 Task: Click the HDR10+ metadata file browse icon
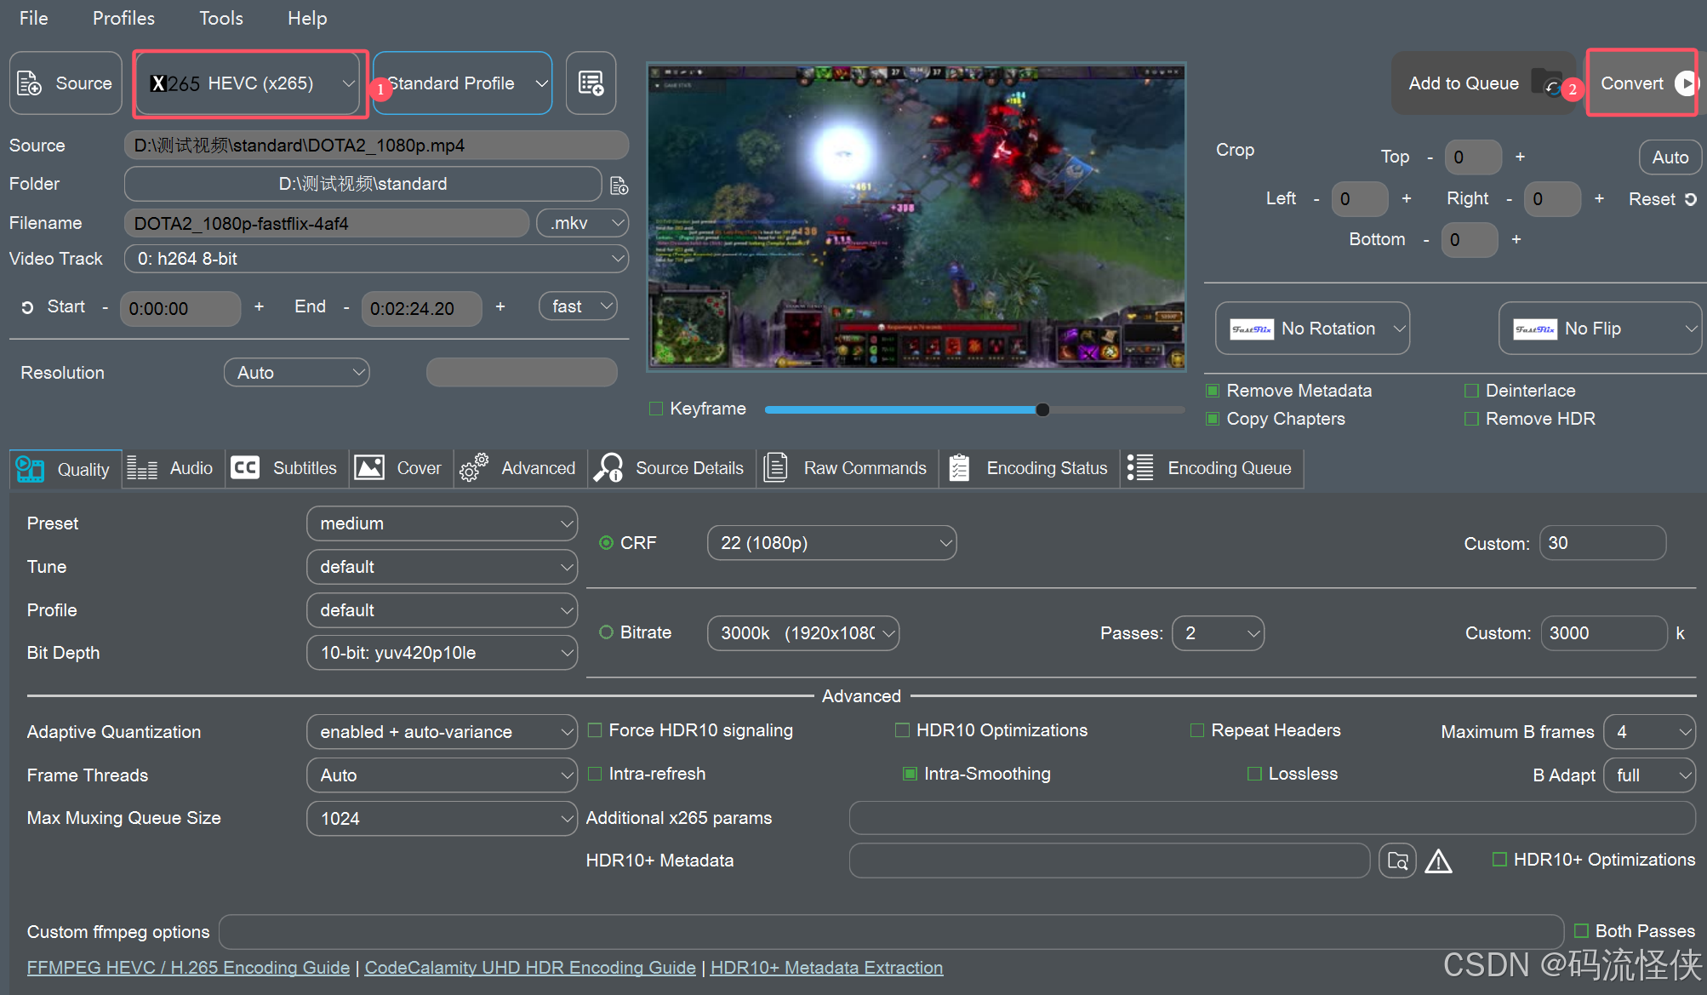1397,861
